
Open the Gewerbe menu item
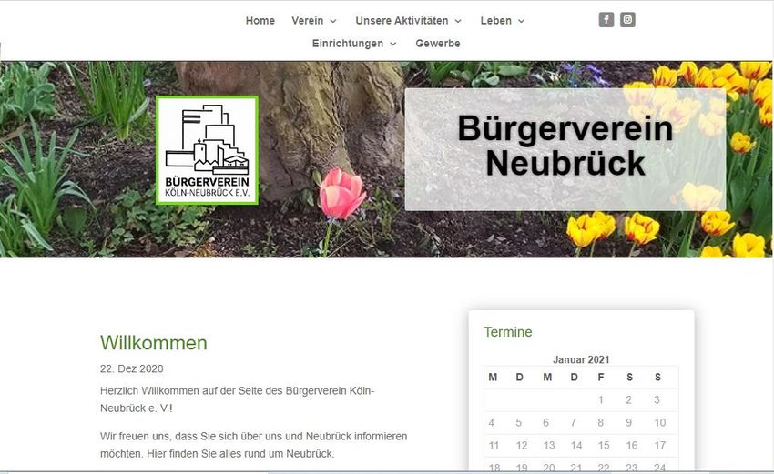point(438,44)
